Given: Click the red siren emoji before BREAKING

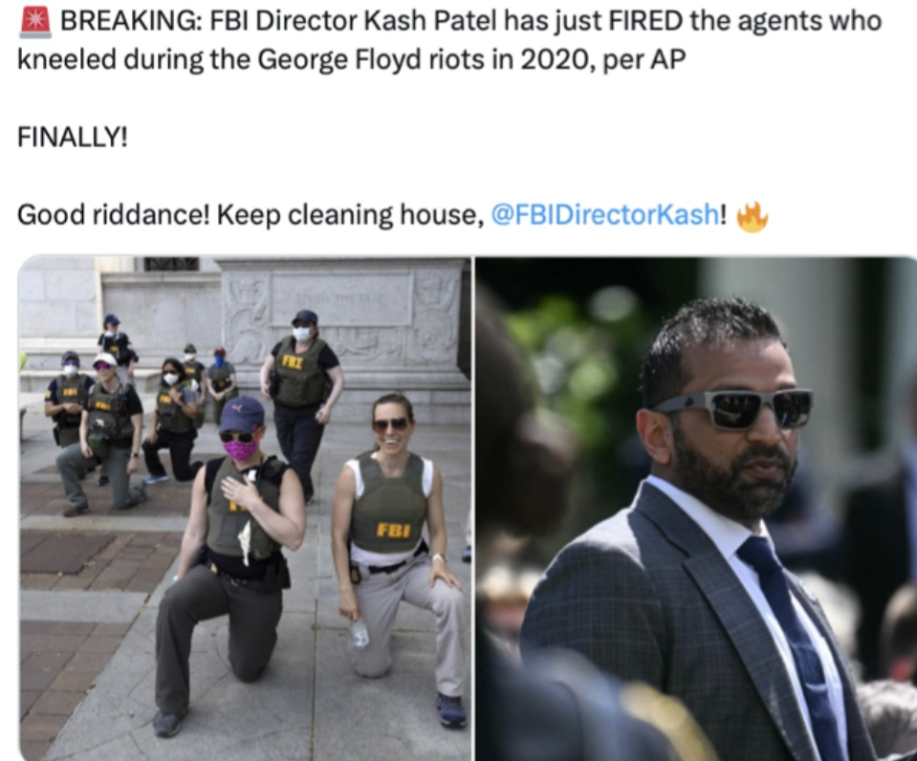Looking at the screenshot, I should 35,22.
